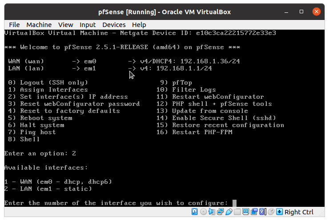
Task: Close the pfSense VirtualBox window
Action: point(316,12)
